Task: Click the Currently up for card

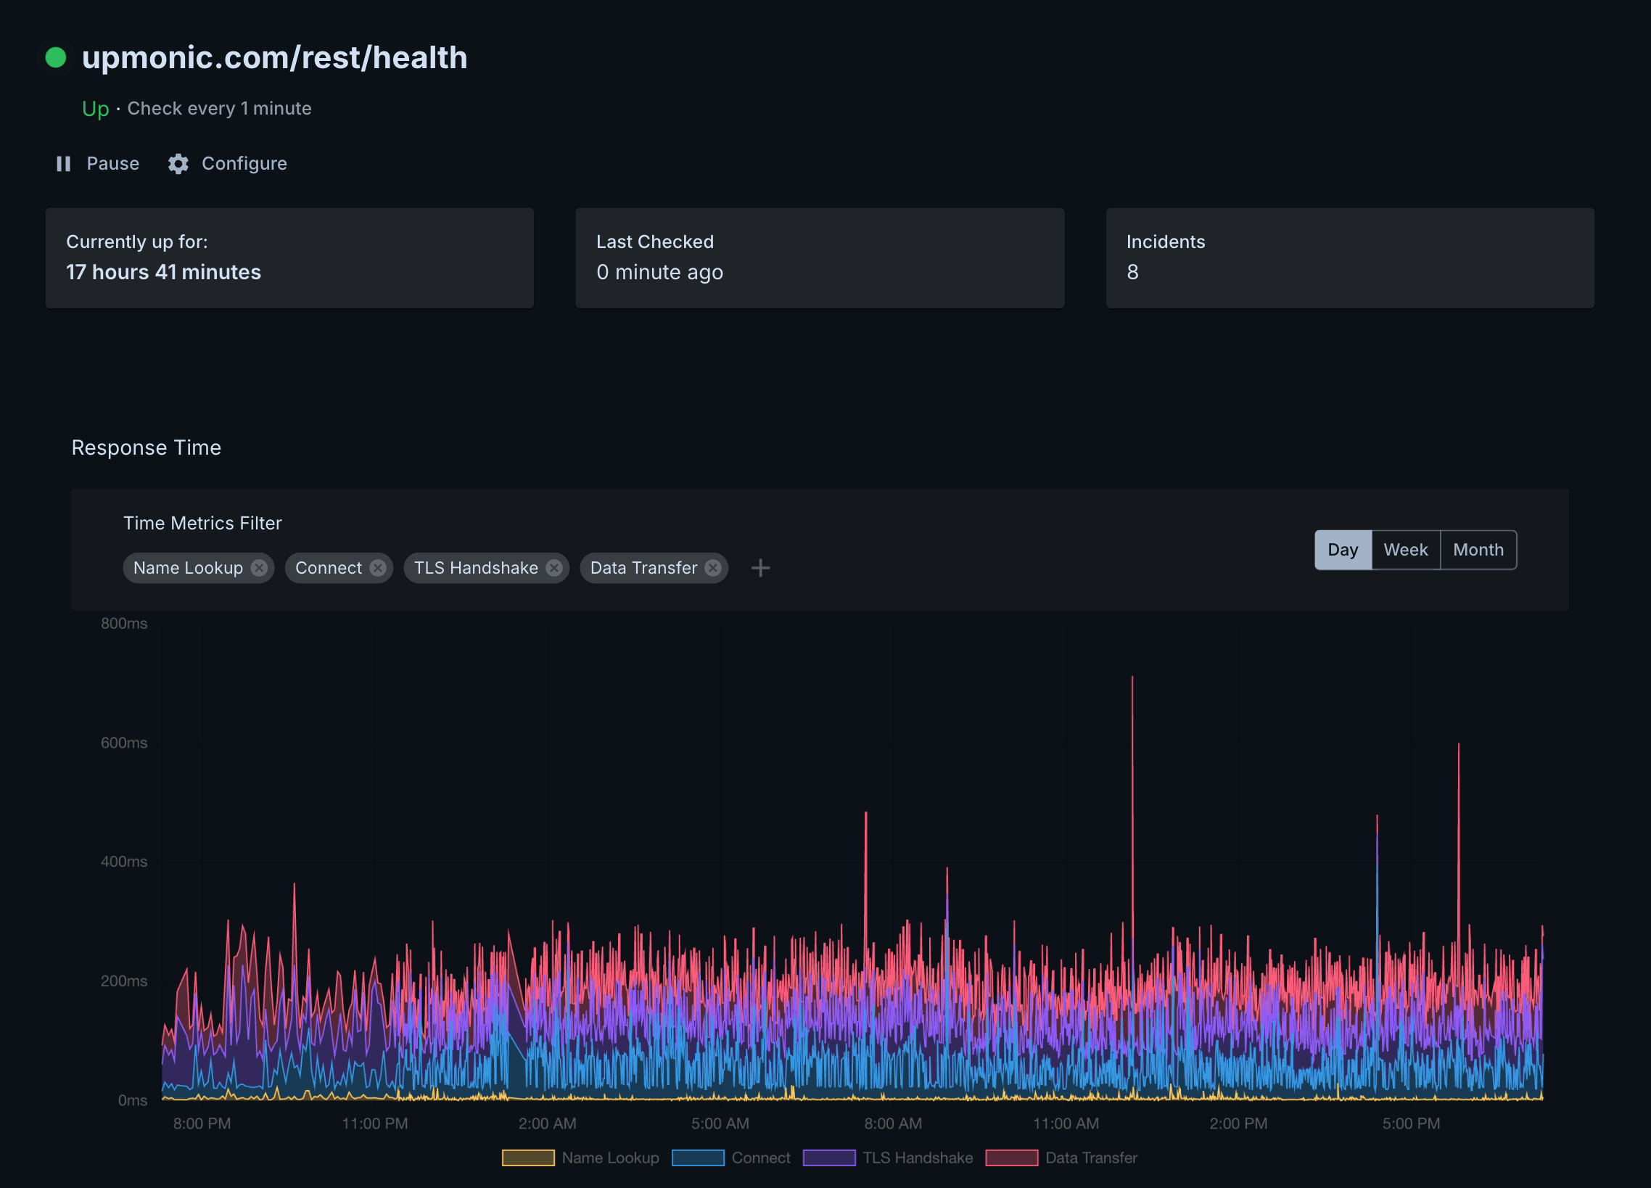Action: point(289,257)
